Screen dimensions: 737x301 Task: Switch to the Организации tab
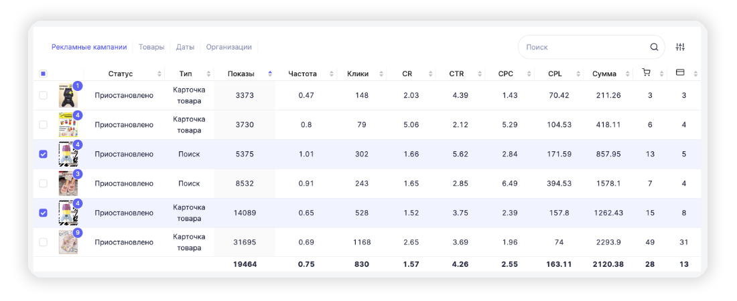coord(229,47)
